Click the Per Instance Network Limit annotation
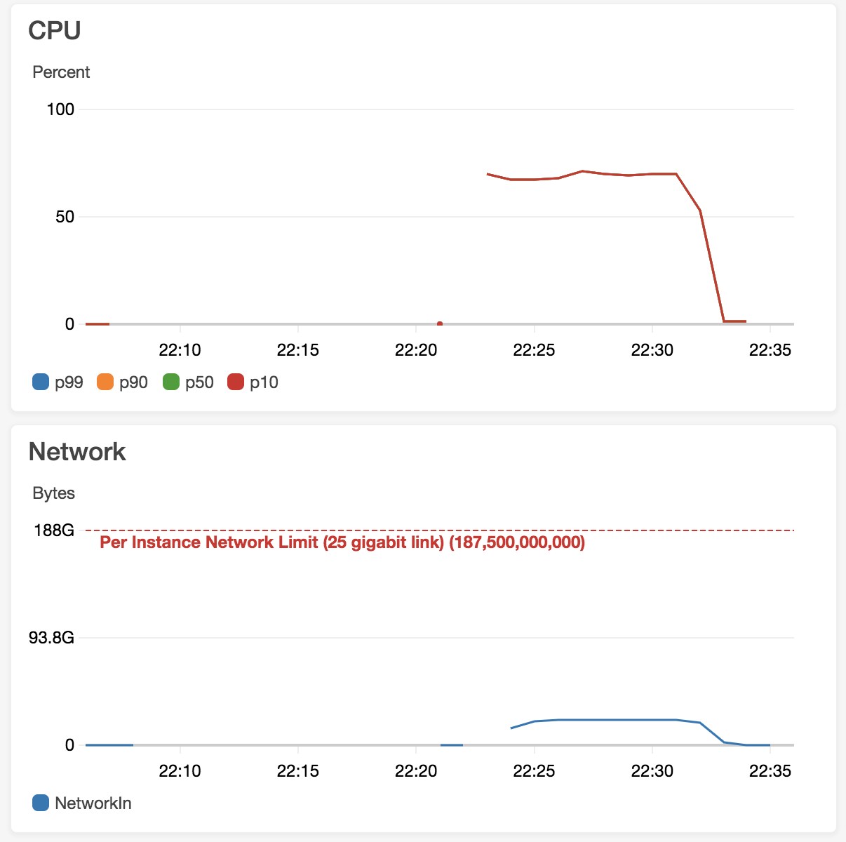 pyautogui.click(x=342, y=542)
